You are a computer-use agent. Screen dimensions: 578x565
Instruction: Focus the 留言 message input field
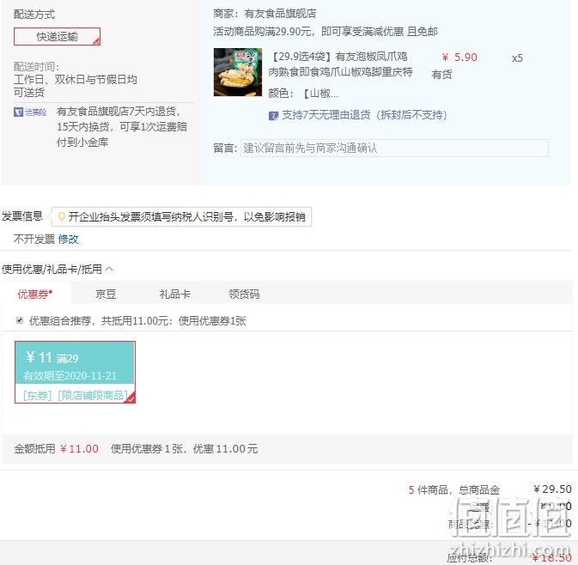394,149
